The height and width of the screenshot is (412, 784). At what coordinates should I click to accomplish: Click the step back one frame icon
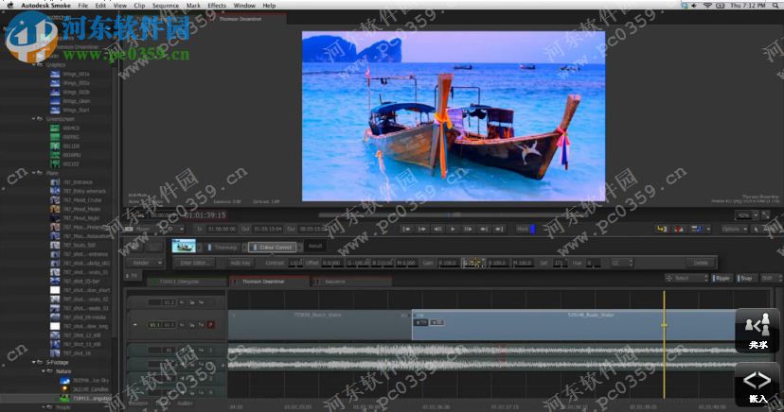pyautogui.click(x=437, y=229)
